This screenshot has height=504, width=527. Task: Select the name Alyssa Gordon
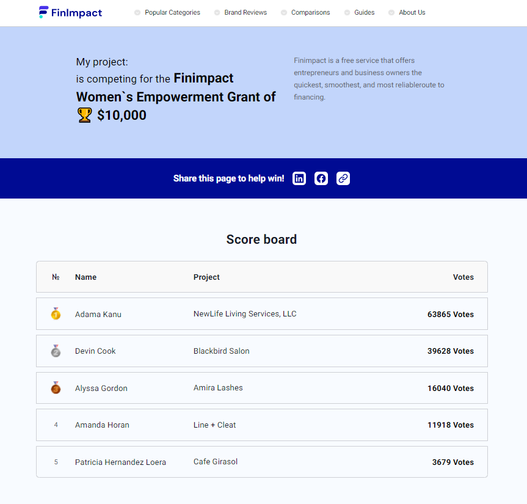tap(101, 389)
